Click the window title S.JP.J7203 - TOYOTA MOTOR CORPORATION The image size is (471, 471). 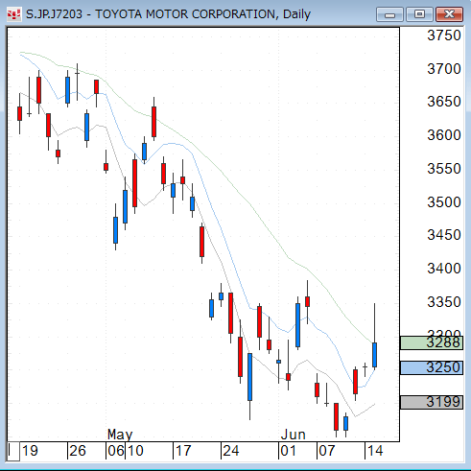(150, 14)
